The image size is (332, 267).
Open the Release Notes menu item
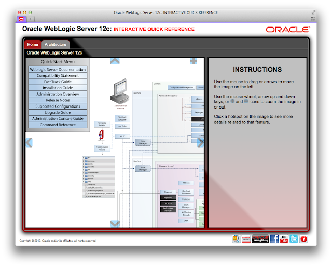click(58, 100)
